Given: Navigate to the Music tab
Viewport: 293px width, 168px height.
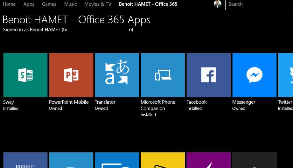Looking at the screenshot, I should tap(70, 4).
